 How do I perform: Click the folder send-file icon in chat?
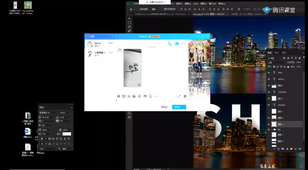tap(134, 96)
